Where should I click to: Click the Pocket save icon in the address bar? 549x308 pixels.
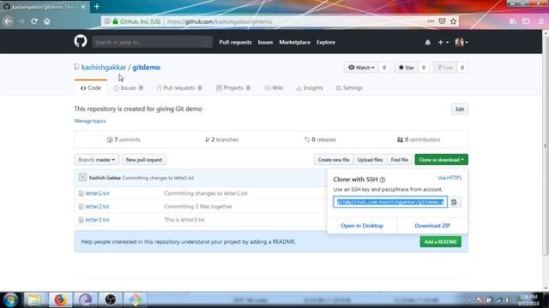coord(442,21)
